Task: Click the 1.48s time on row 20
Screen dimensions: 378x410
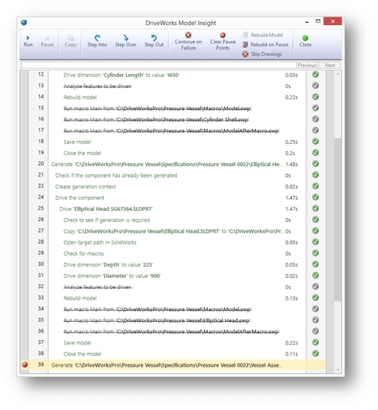Action: point(291,164)
